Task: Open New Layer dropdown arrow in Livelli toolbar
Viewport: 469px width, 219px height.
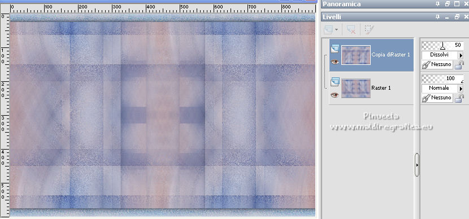Action: [x=337, y=29]
